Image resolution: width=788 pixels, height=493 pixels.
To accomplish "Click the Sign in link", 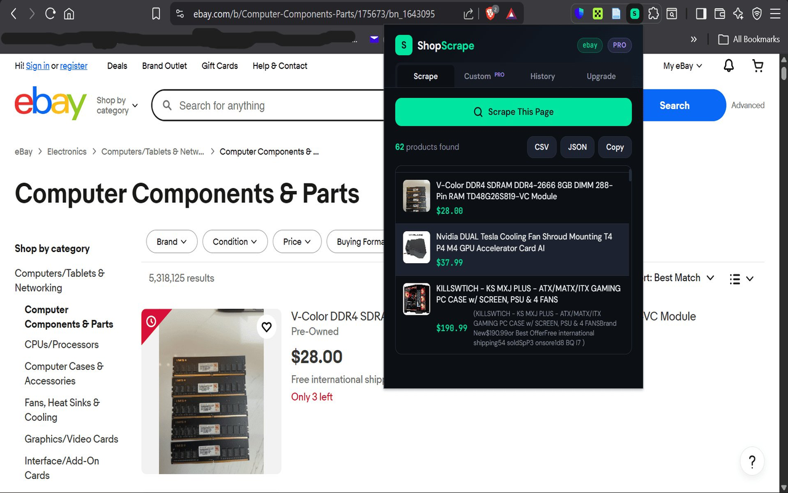I will coord(38,66).
